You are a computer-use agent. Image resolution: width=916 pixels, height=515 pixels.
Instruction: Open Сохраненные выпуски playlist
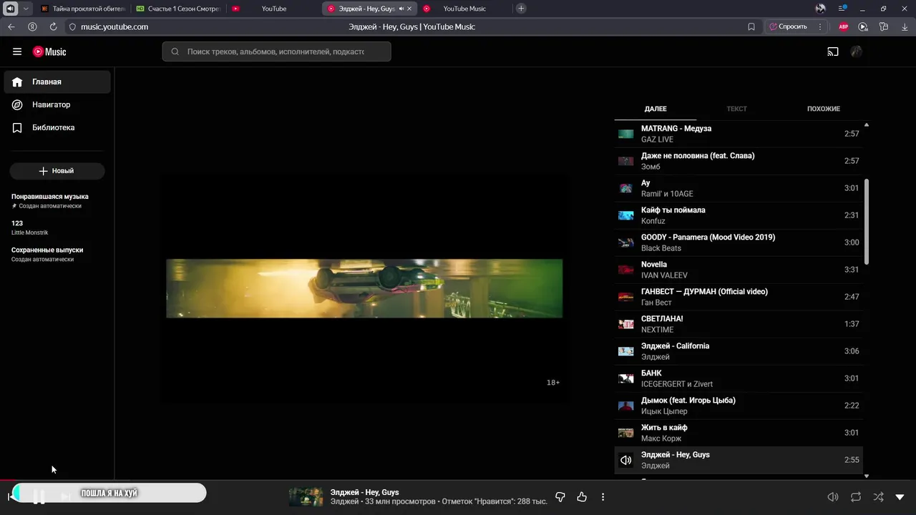pos(57,254)
